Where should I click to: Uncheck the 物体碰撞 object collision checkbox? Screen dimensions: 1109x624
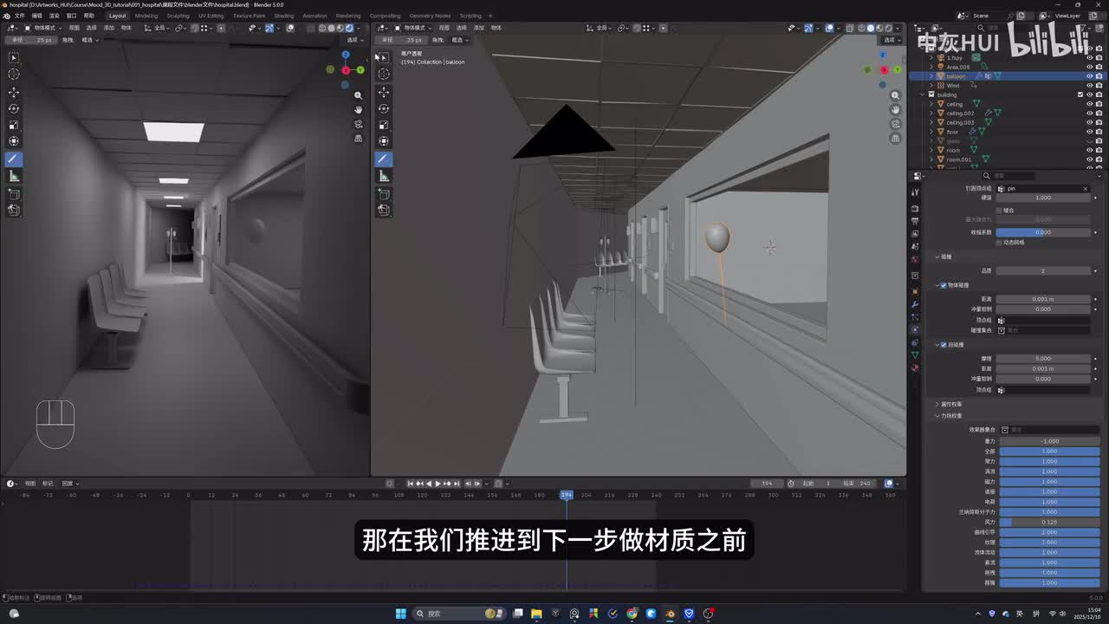point(944,285)
